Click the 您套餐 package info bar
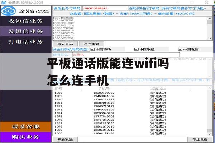This screenshot has height=143, width=215. [133, 14]
